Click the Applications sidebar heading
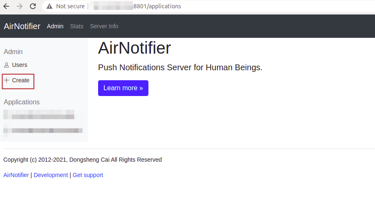375x207 pixels. [x=22, y=102]
